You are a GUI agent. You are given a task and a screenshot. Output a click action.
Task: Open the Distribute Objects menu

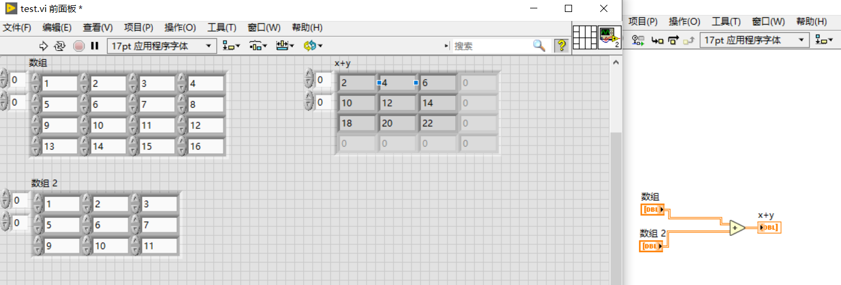tap(258, 46)
